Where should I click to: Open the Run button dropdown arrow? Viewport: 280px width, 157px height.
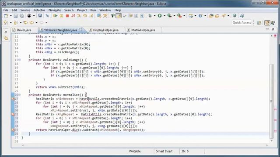tap(164, 16)
